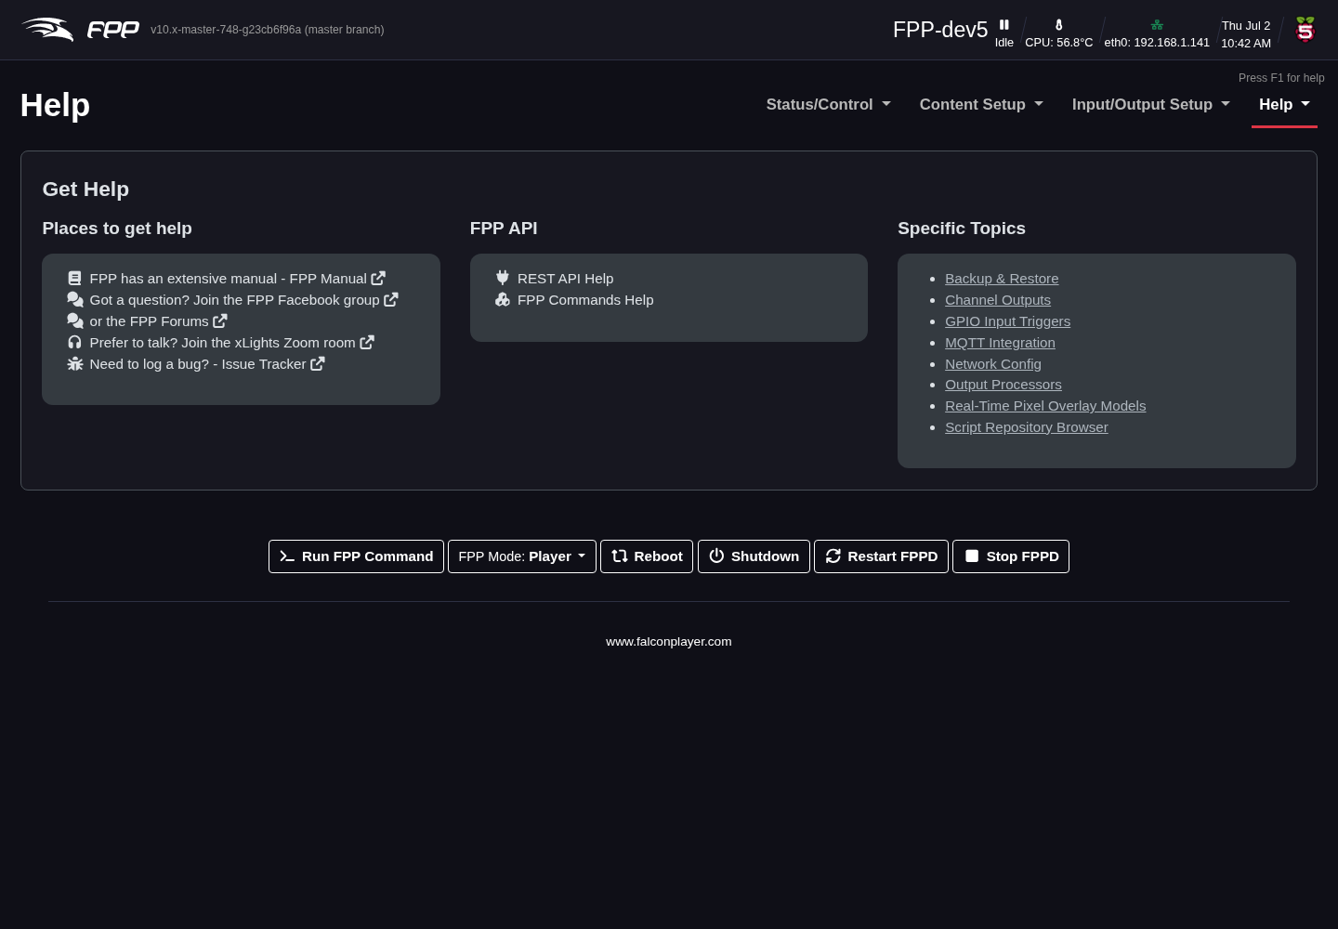Click the CPU: 56.8°C reading
The image size is (1338, 929).
(x=1059, y=43)
